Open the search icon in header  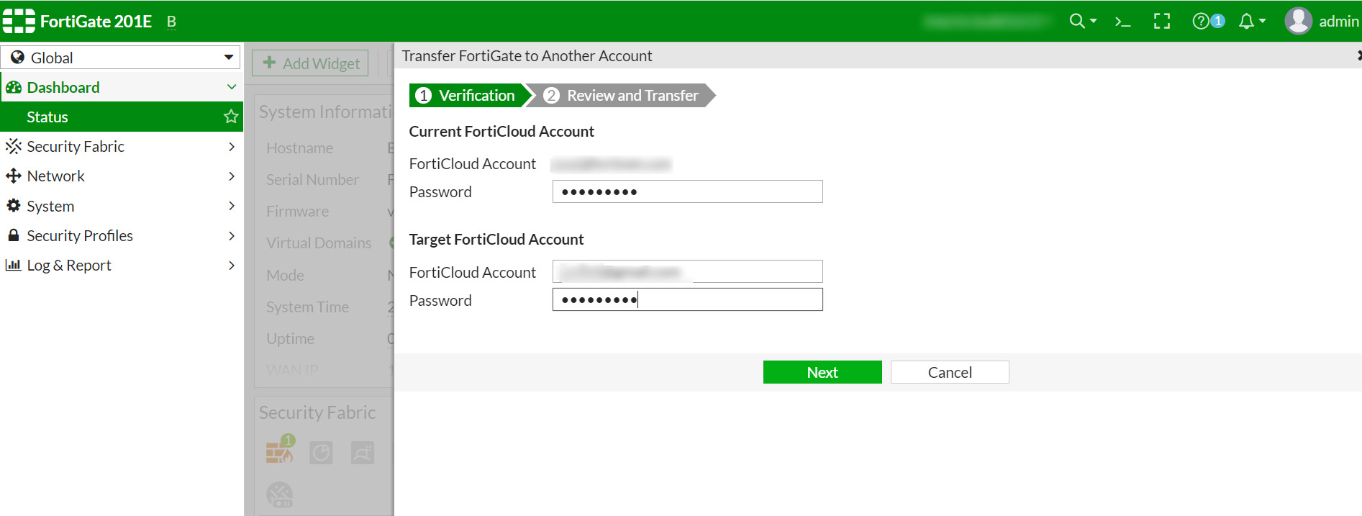pos(1077,22)
